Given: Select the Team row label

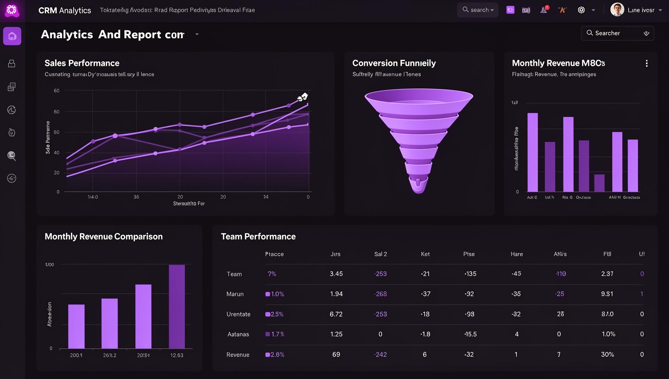Looking at the screenshot, I should pyautogui.click(x=234, y=274).
